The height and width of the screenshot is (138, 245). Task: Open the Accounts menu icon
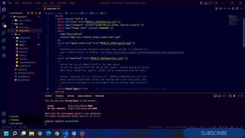[4, 114]
